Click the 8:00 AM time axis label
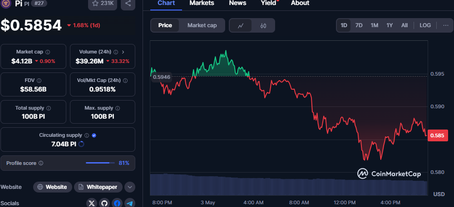Screen dimensions: 454x207 click(299, 202)
